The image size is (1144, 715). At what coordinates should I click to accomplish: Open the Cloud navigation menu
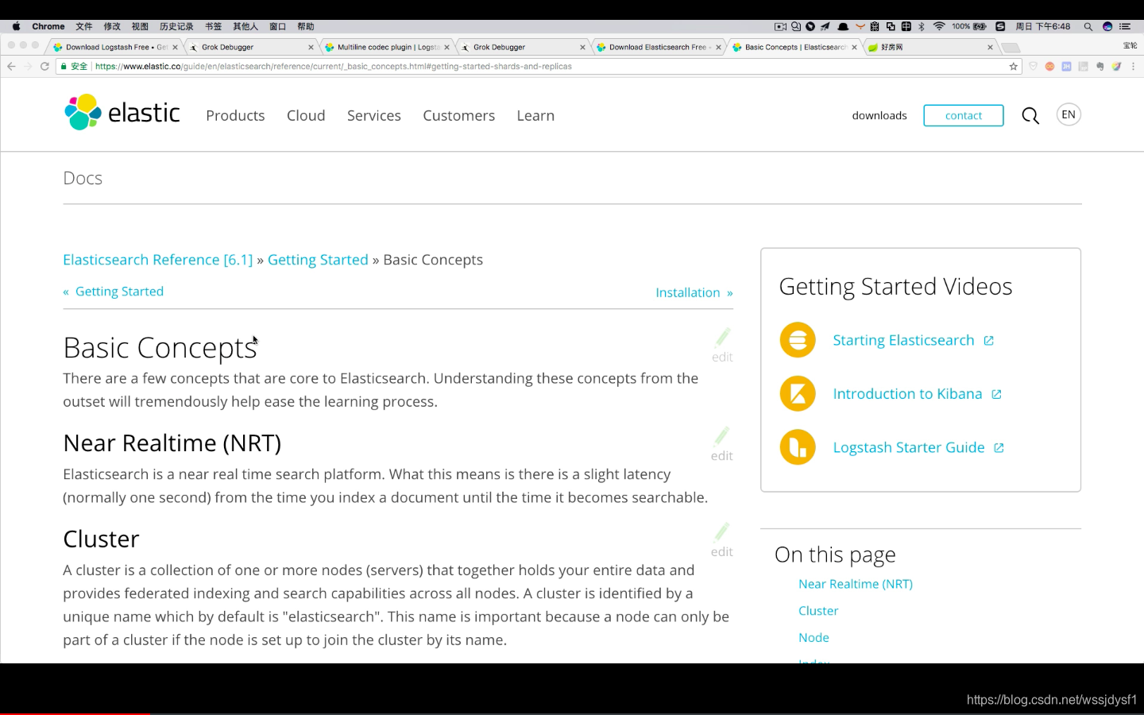[x=306, y=116]
